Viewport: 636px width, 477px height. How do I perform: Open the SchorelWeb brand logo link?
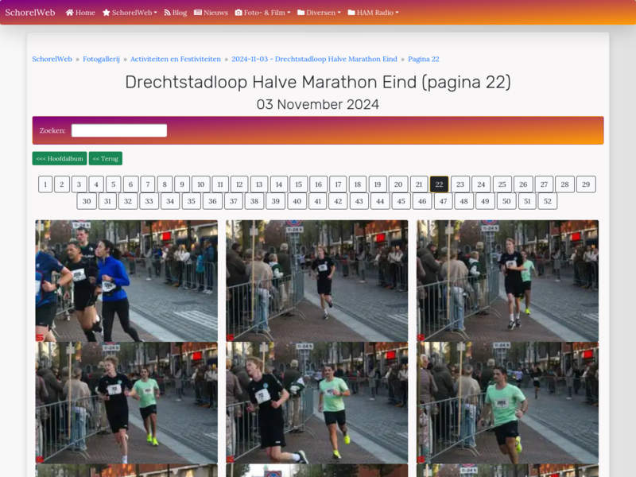pos(30,13)
